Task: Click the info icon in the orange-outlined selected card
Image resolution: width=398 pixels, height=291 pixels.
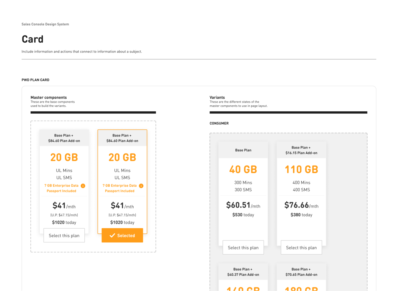Action: [x=141, y=186]
